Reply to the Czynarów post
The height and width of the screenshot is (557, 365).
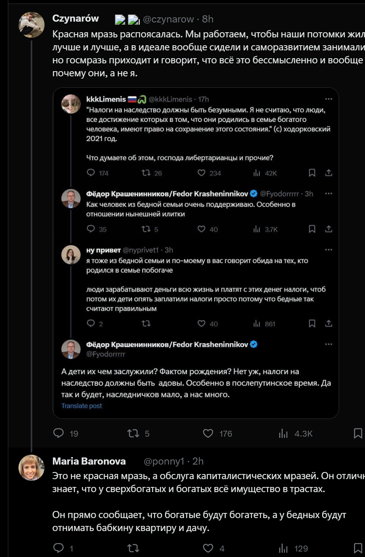(x=59, y=433)
